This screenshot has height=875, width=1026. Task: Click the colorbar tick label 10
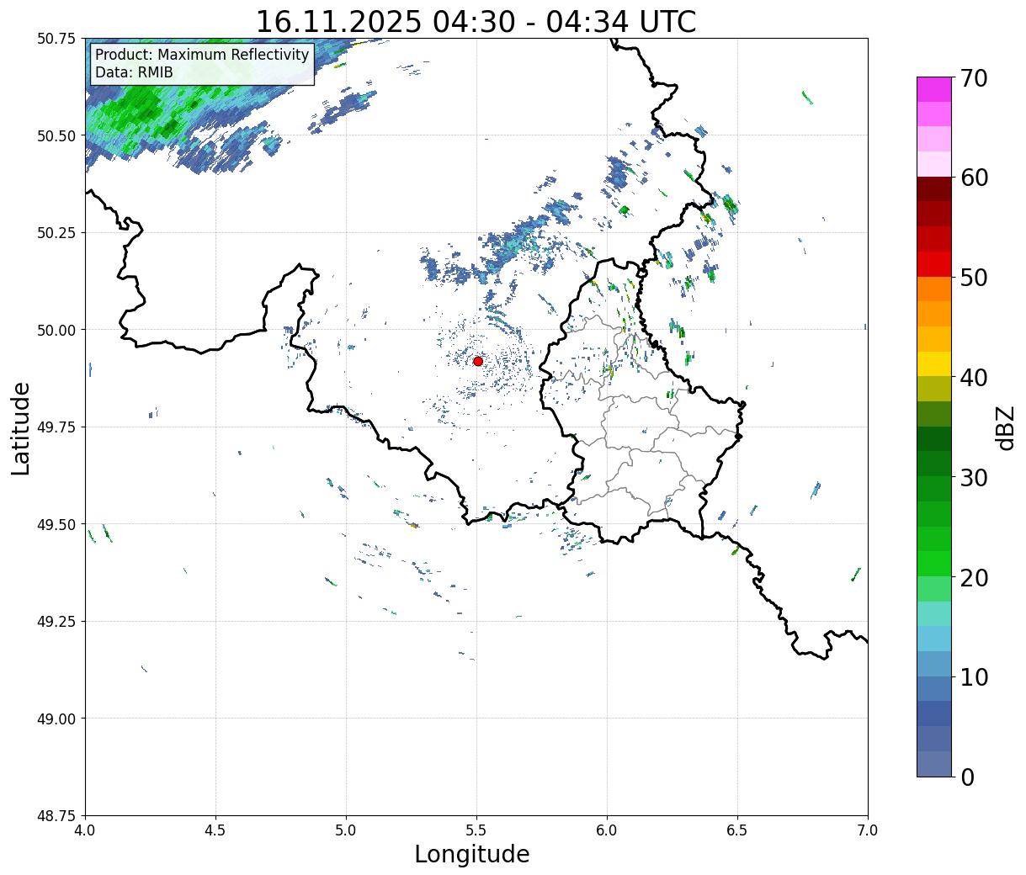[x=973, y=676]
